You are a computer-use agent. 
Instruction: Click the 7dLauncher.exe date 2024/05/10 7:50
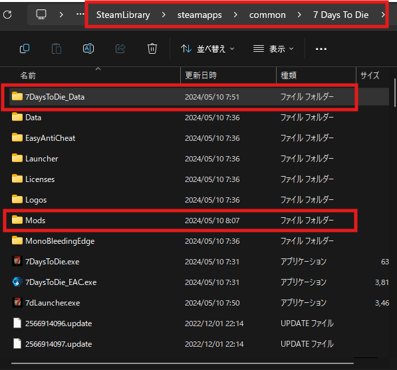click(x=212, y=303)
